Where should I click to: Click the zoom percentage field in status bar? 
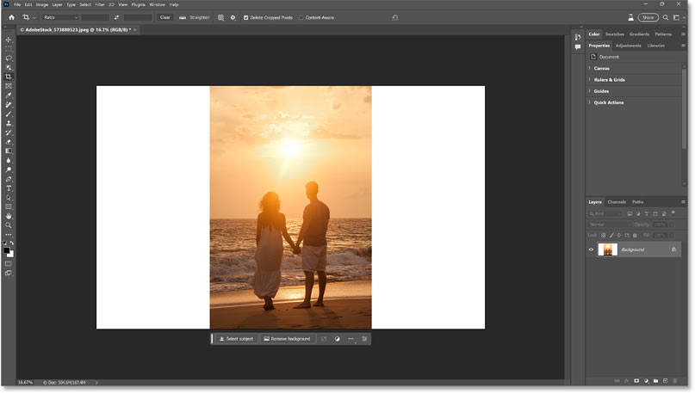(25, 383)
